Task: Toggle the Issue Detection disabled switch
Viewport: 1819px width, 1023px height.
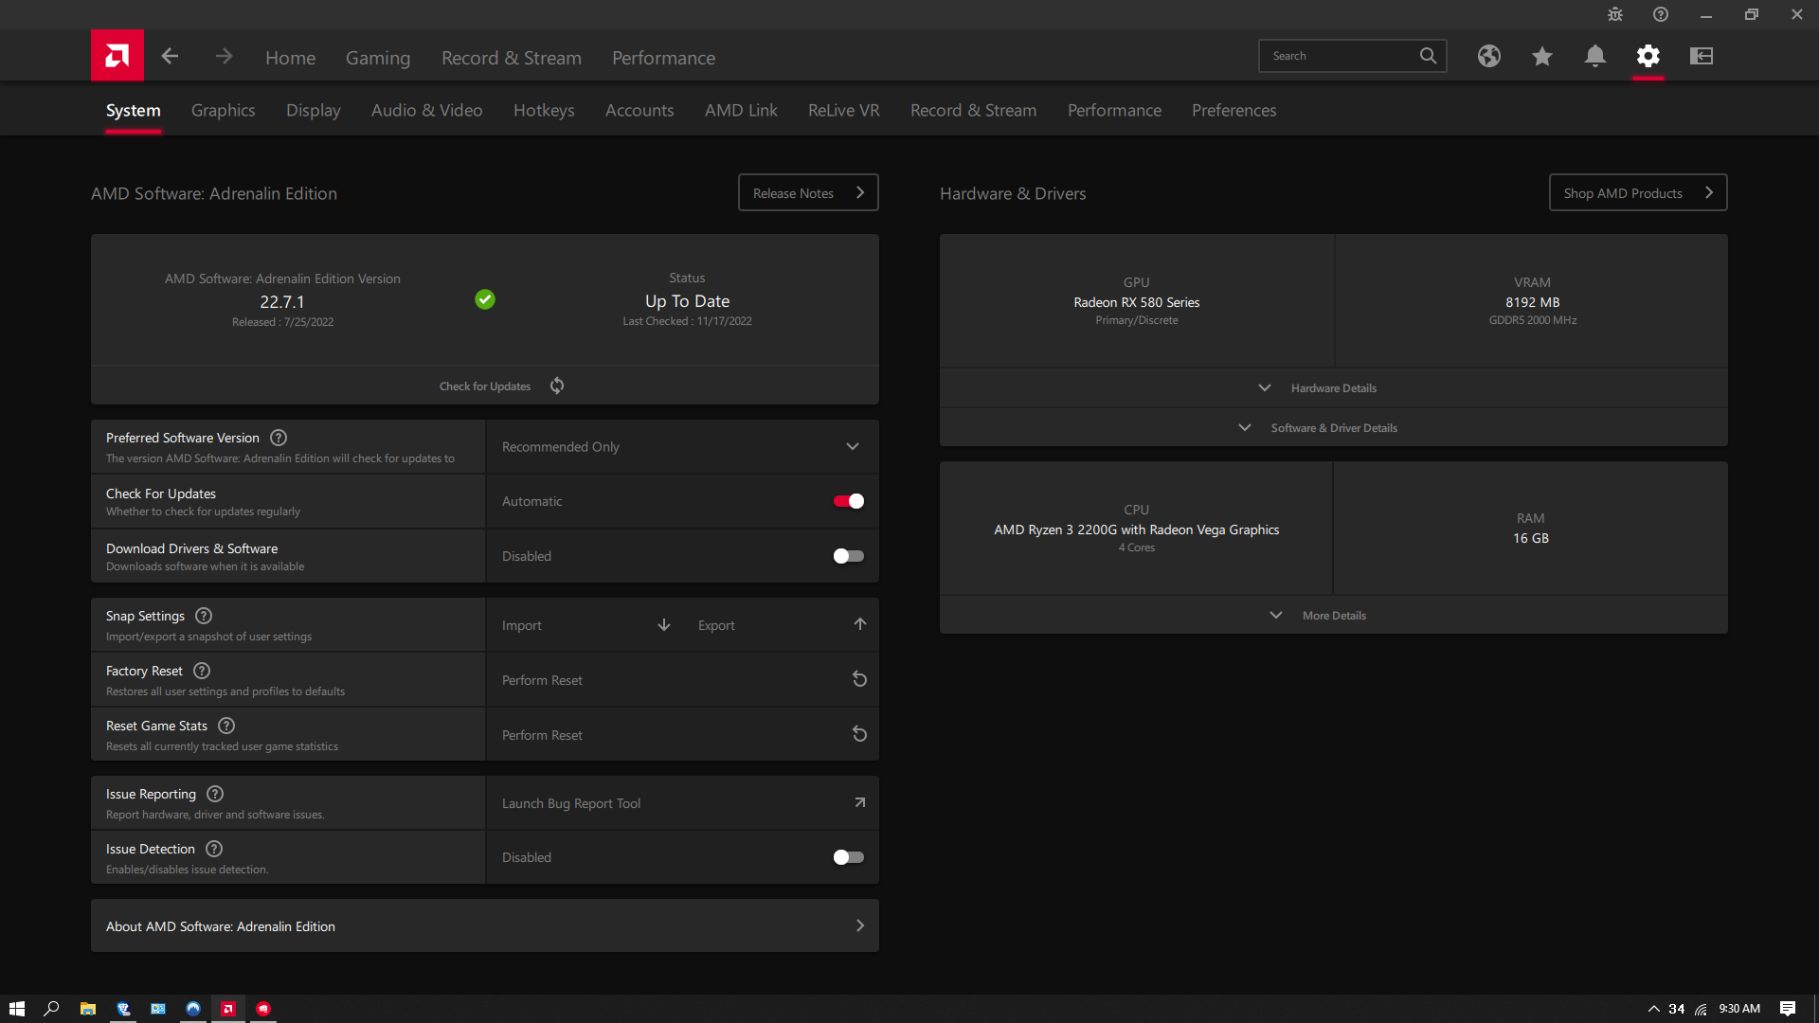Action: pyautogui.click(x=848, y=857)
